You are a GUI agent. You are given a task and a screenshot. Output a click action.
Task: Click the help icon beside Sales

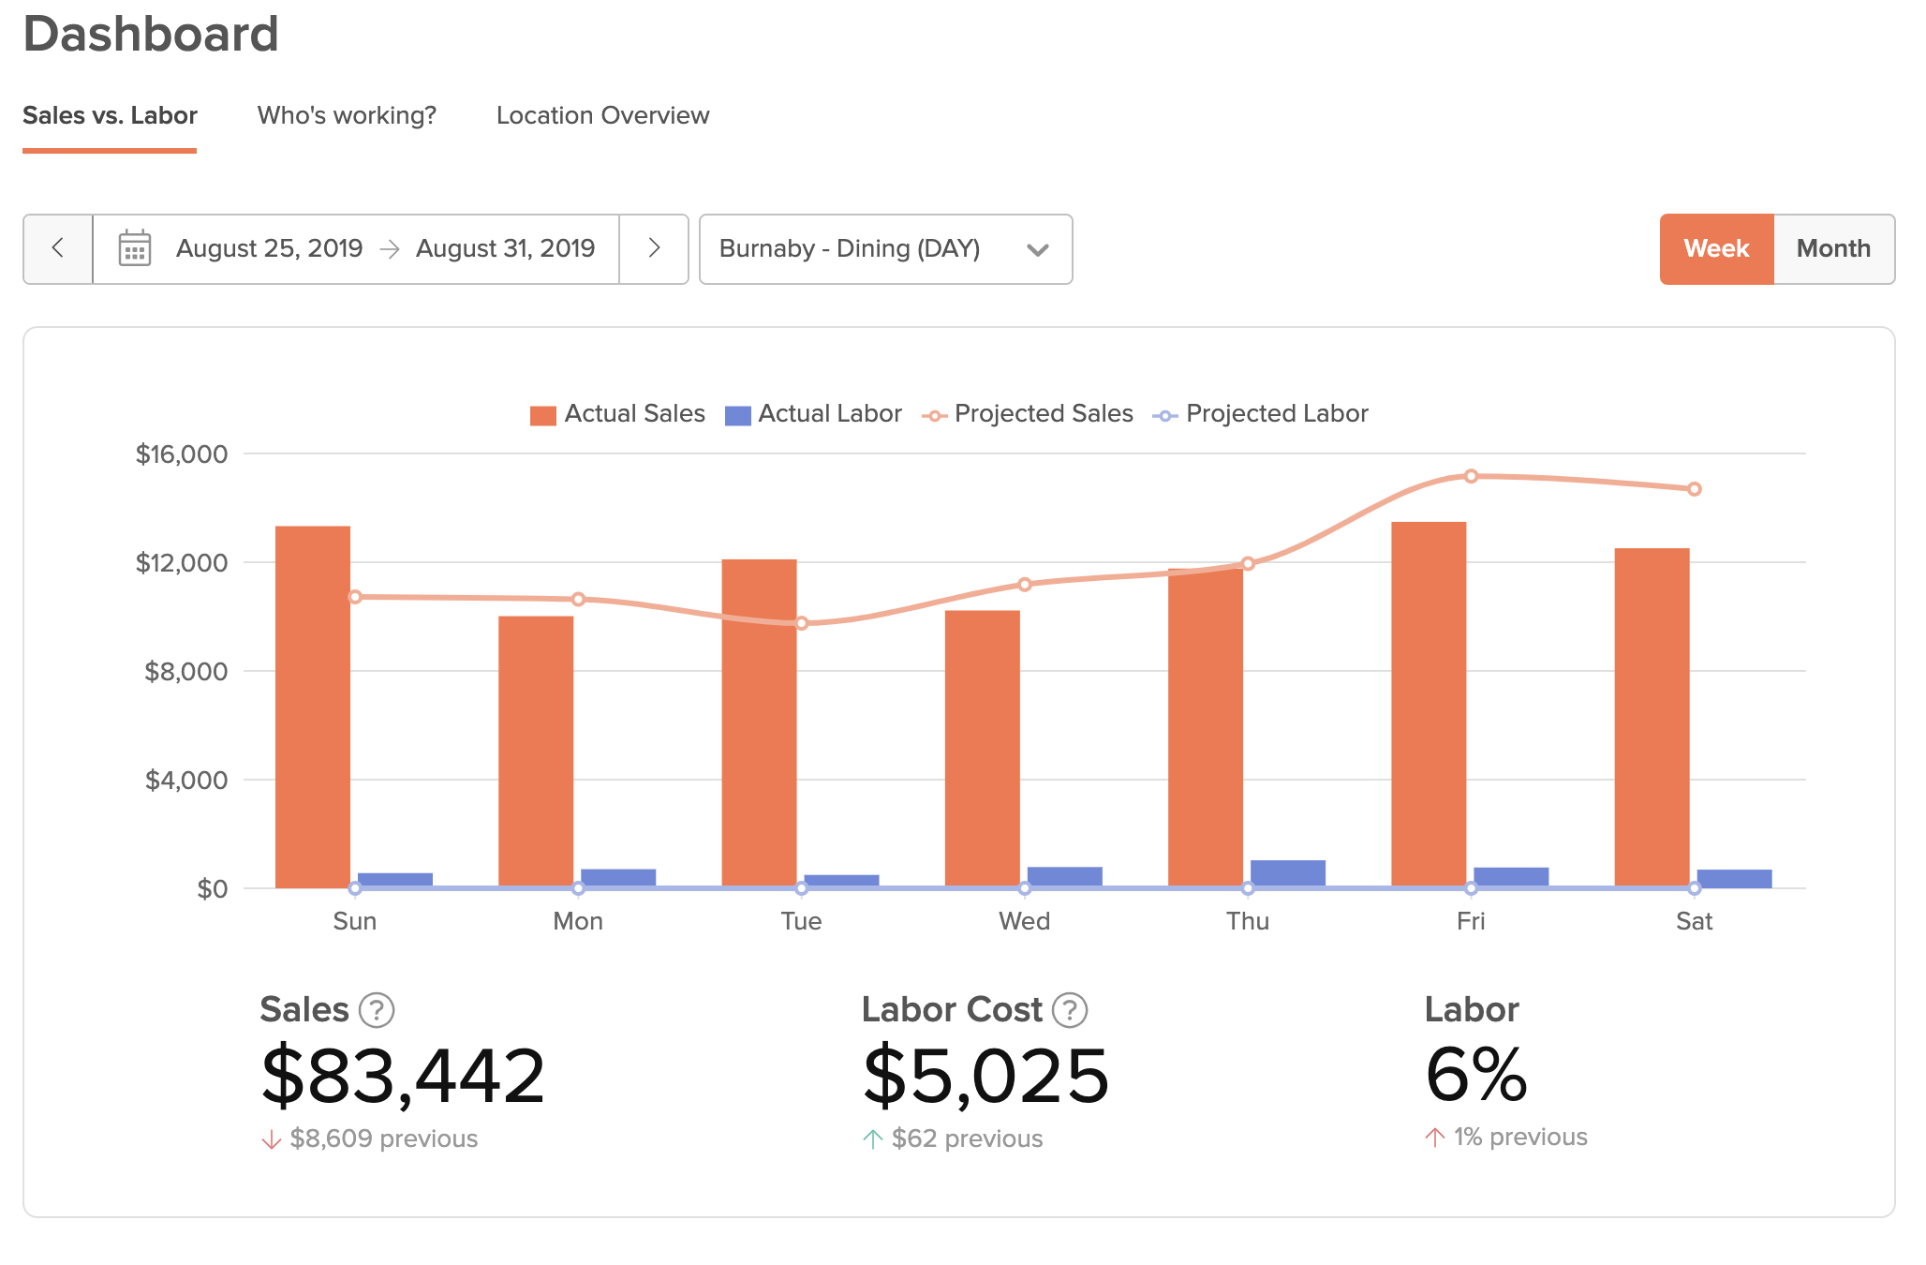click(x=377, y=1010)
